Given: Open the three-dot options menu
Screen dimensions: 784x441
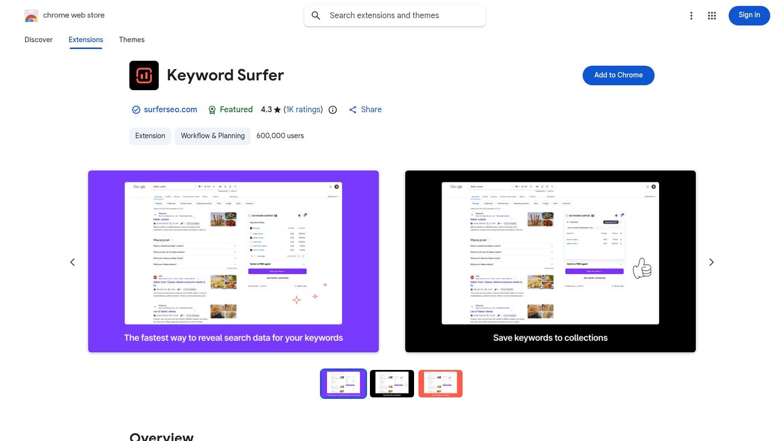Looking at the screenshot, I should tap(691, 15).
